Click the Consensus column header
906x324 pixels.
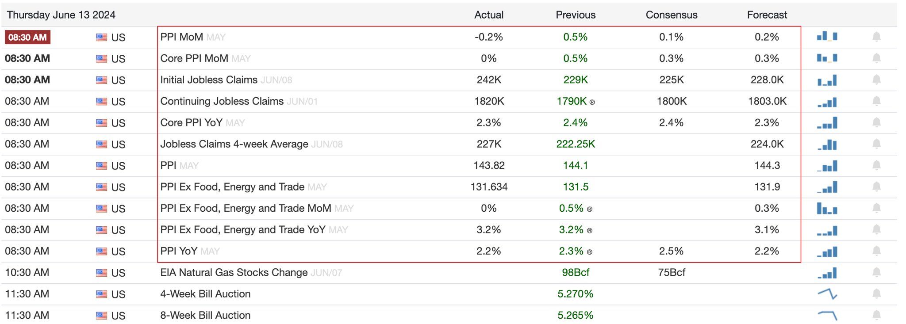(671, 15)
